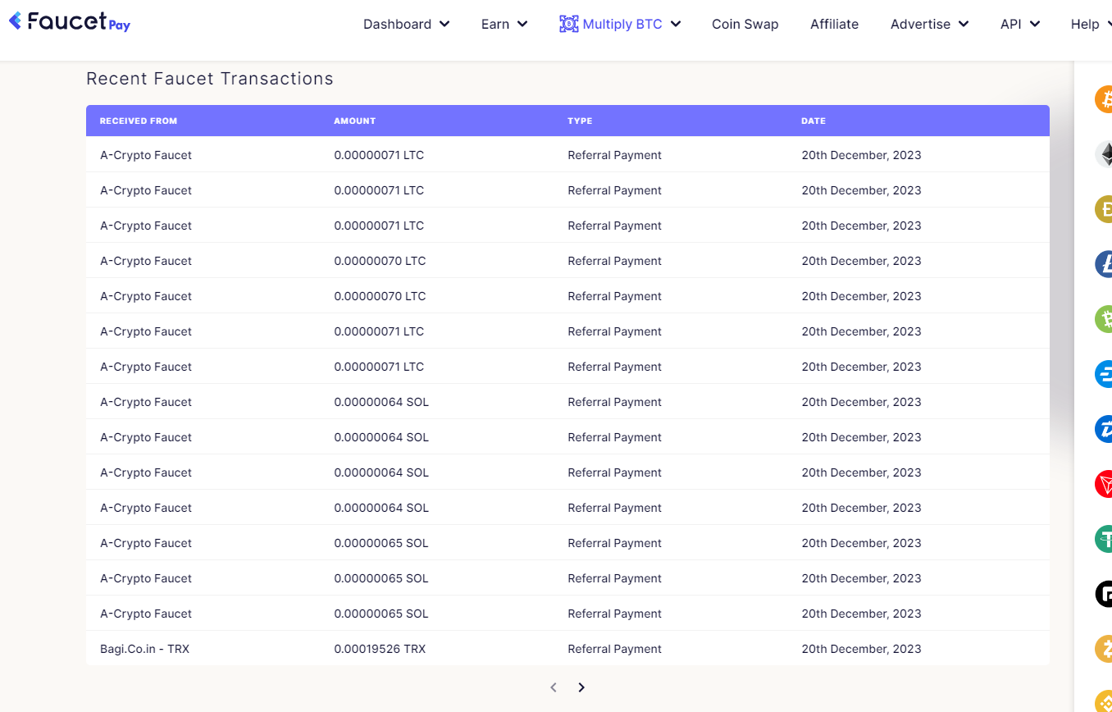Choose the red Tron coin icon
Screen dimensions: 1112x712
pos(1105,484)
